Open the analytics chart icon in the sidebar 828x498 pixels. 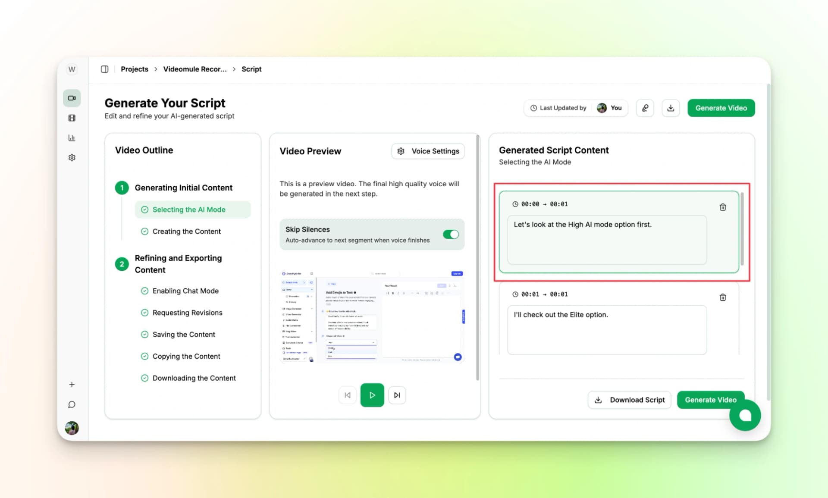pos(72,138)
